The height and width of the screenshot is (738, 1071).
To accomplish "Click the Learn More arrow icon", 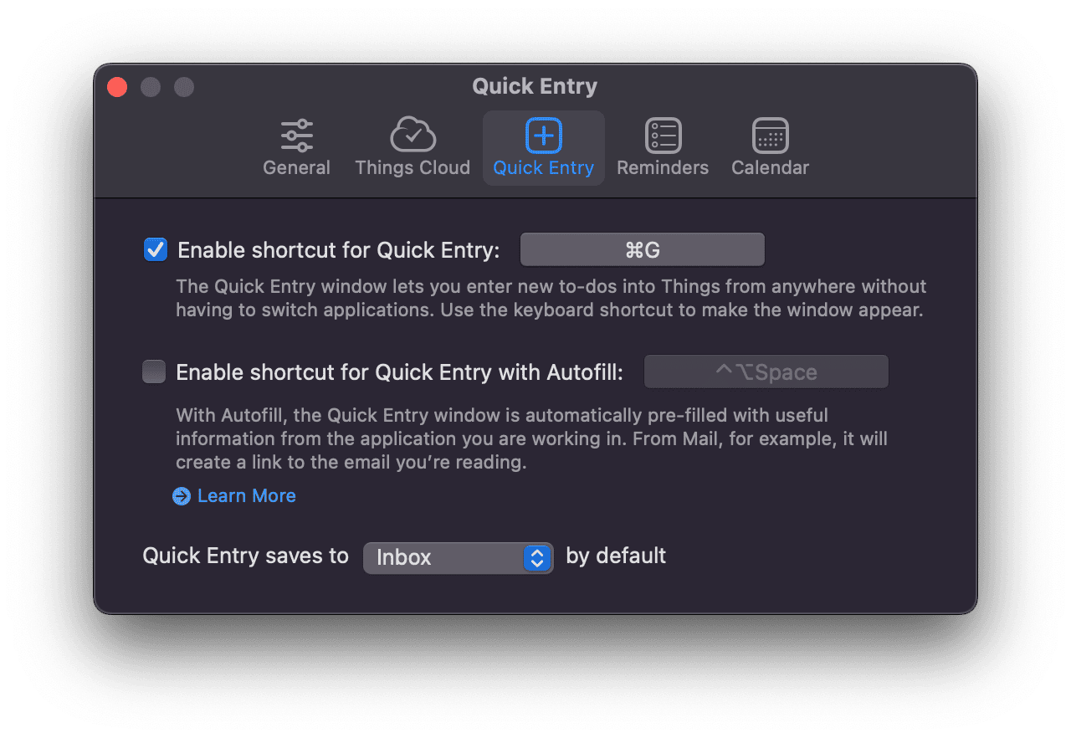I will click(x=182, y=496).
